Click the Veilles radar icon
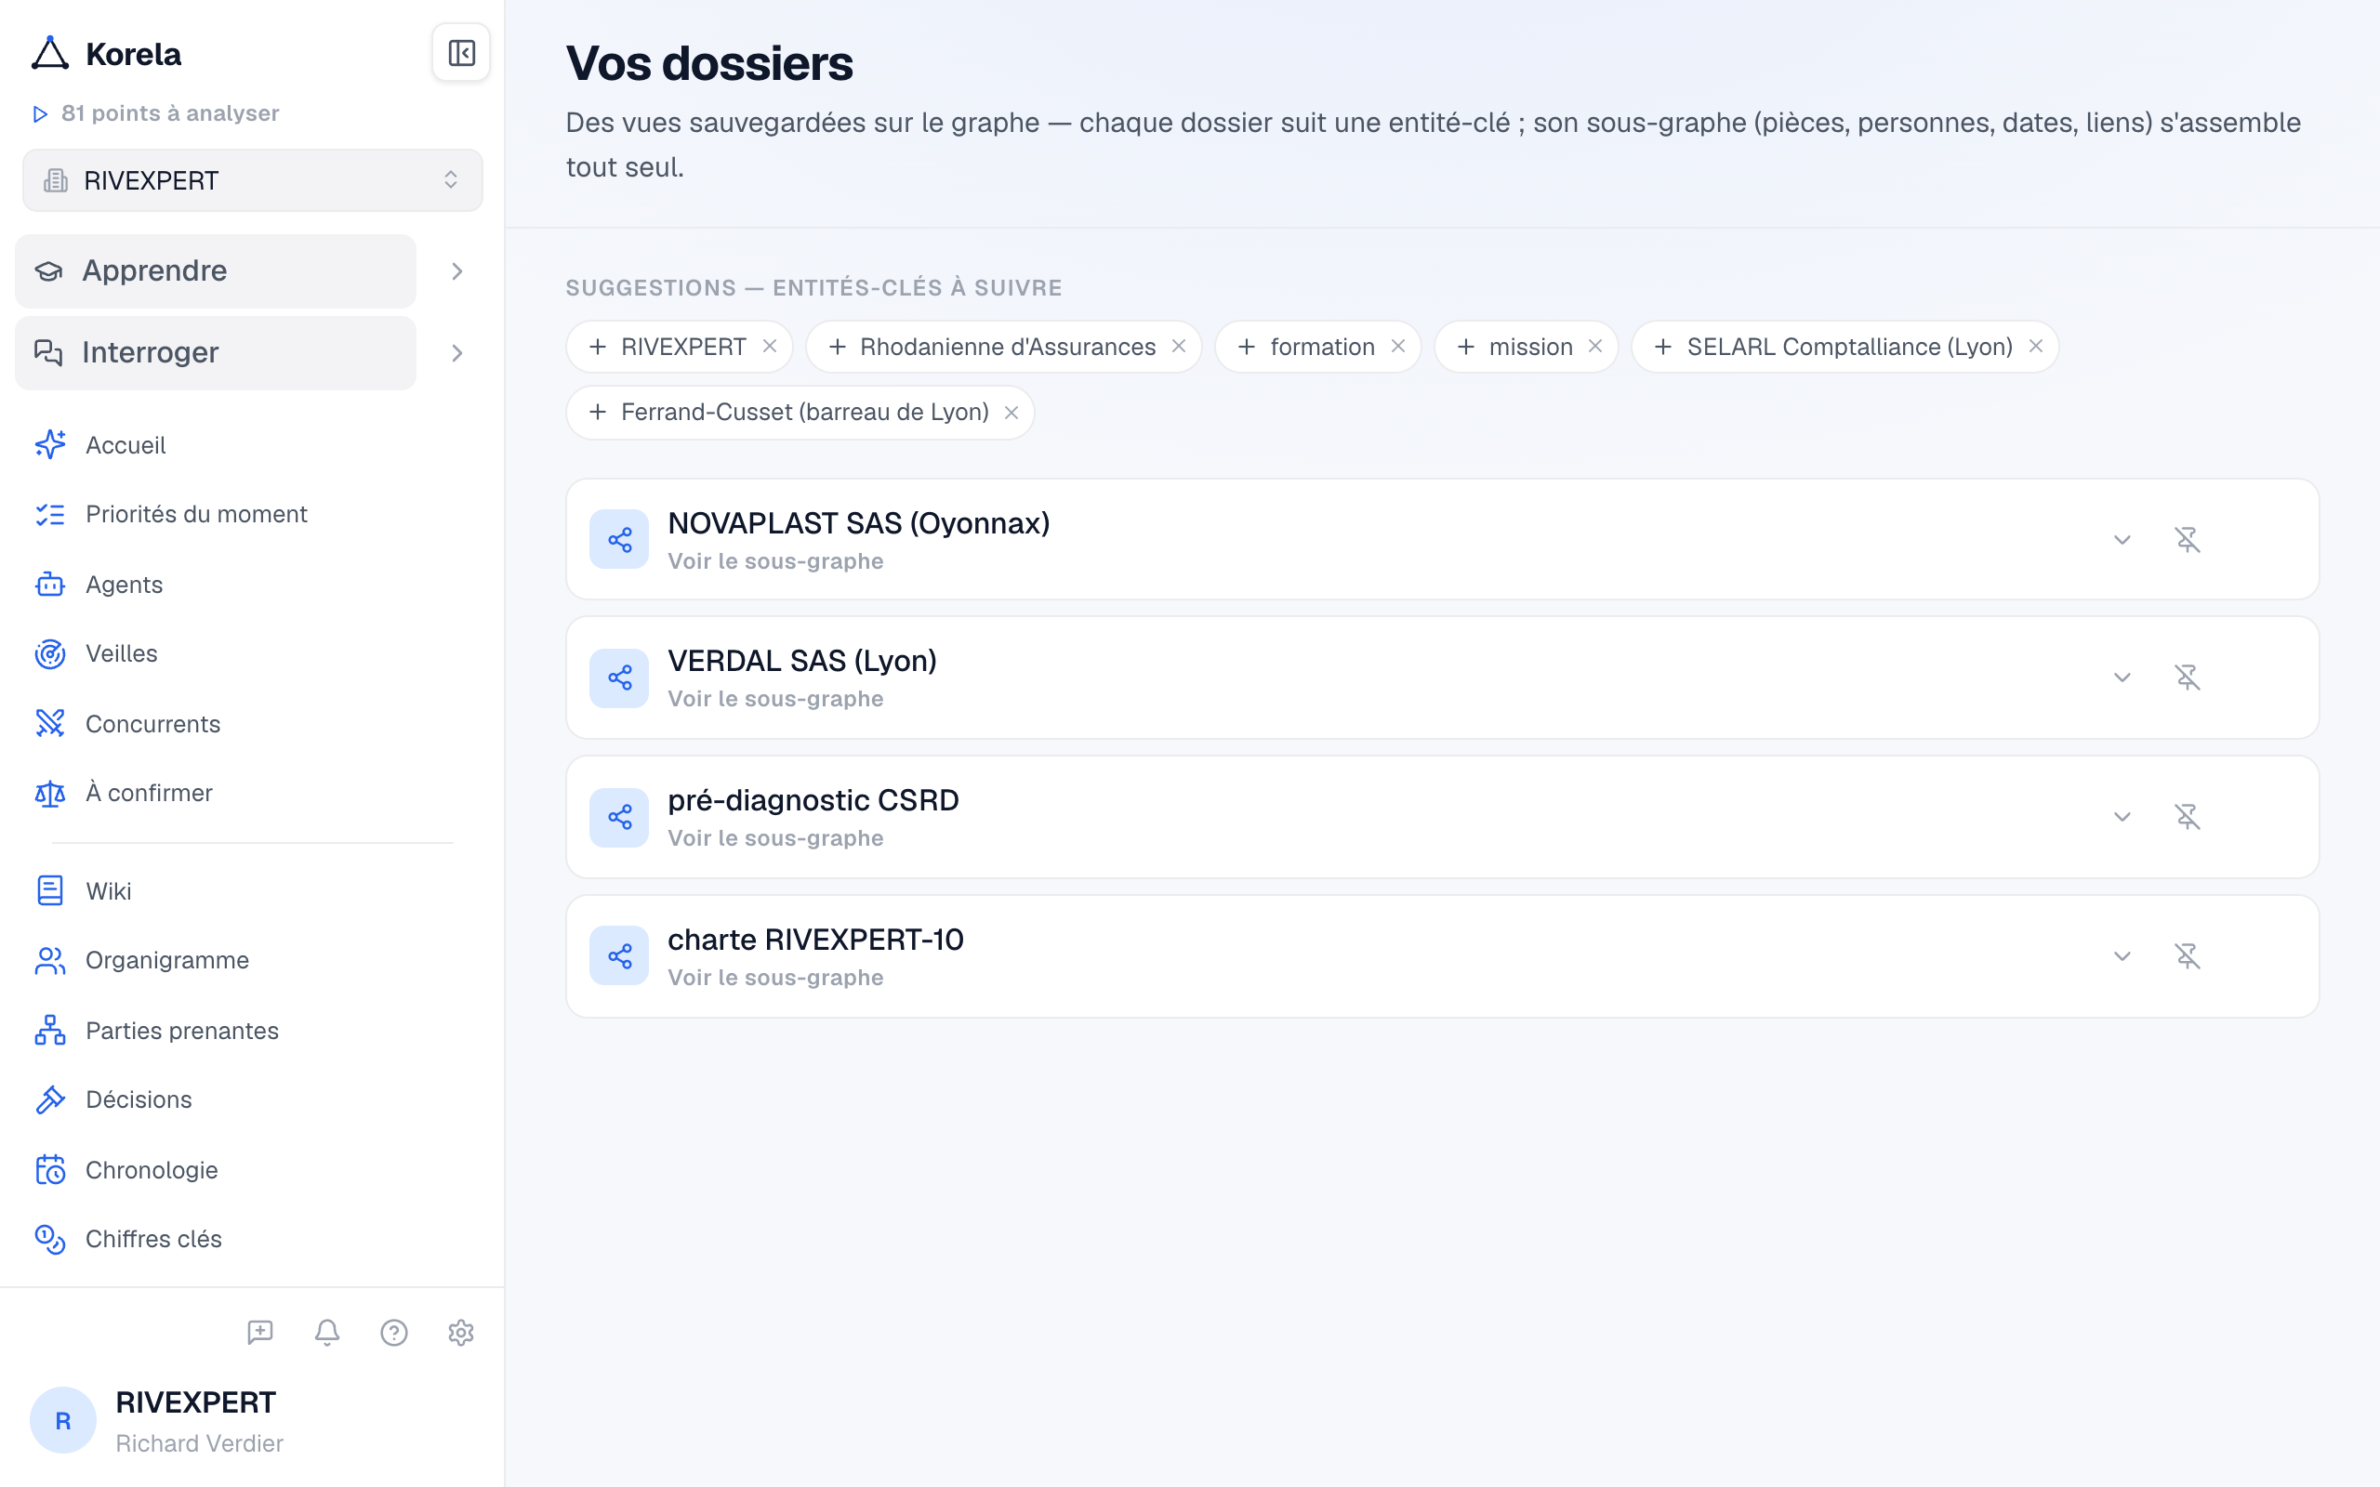2380x1487 pixels. pyautogui.click(x=50, y=654)
